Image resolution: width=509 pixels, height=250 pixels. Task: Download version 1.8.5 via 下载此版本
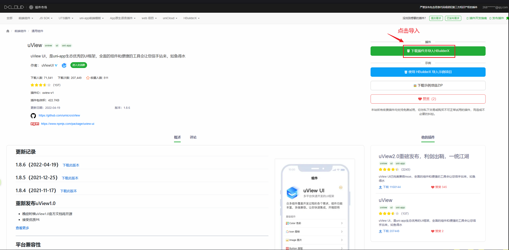point(70,178)
